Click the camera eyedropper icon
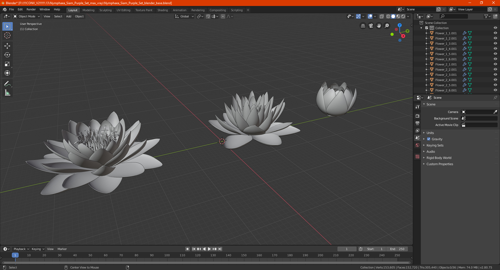The height and width of the screenshot is (270, 500). pyautogui.click(x=495, y=112)
